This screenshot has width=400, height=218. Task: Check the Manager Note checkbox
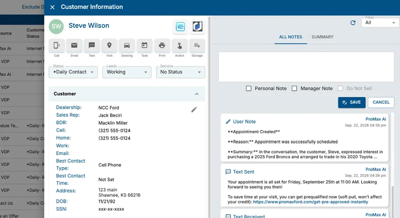tap(294, 89)
